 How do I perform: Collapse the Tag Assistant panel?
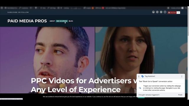click(182, 77)
